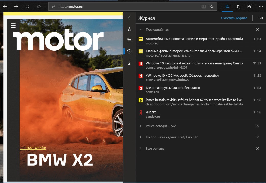
Task: Add this page to favorites star
Action: (x=212, y=7)
